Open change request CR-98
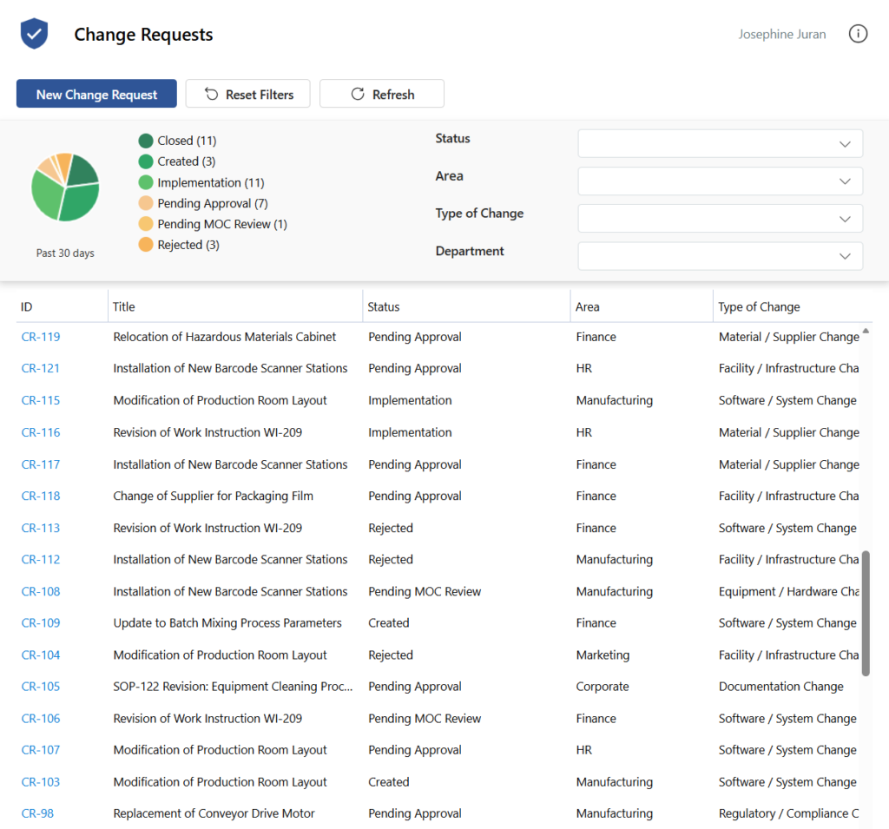889x829 pixels. (x=37, y=813)
